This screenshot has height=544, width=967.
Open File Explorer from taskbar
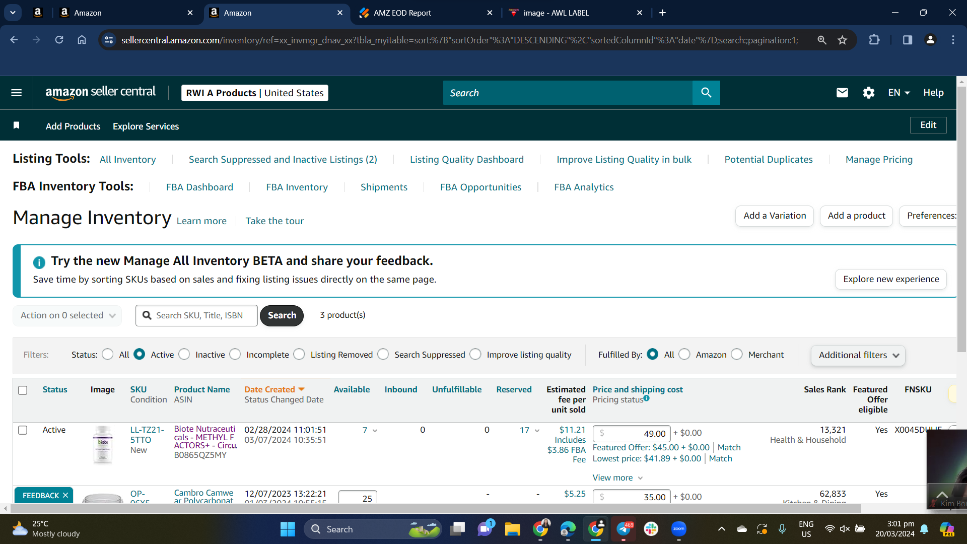513,529
